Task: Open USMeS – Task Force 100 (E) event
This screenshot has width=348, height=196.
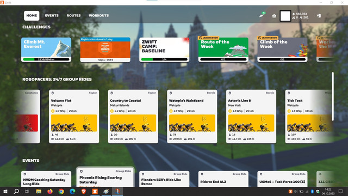Action: coord(282,179)
